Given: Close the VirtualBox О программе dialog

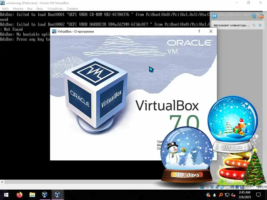Looking at the screenshot, I should 211,31.
